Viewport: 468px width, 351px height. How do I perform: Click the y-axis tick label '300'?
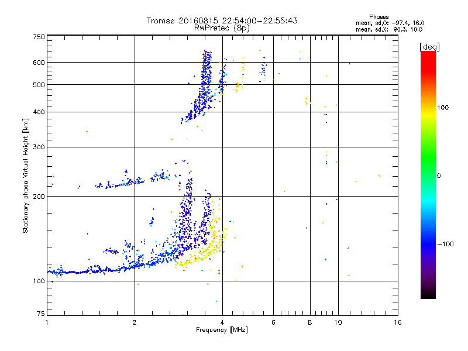(39, 147)
